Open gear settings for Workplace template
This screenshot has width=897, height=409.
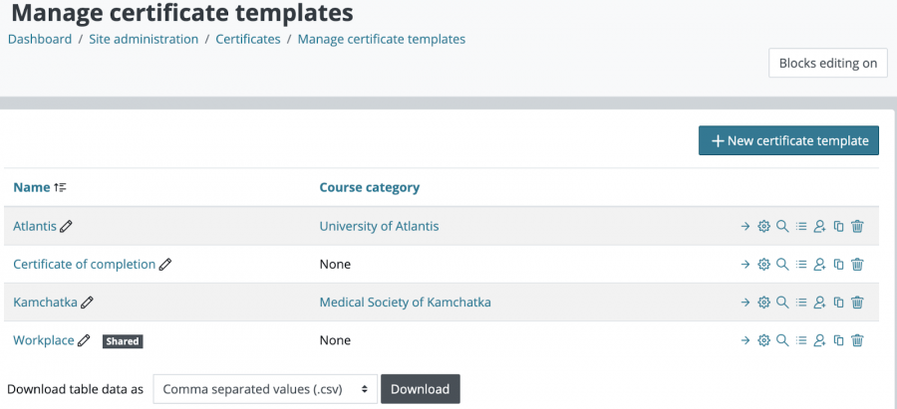pyautogui.click(x=763, y=340)
